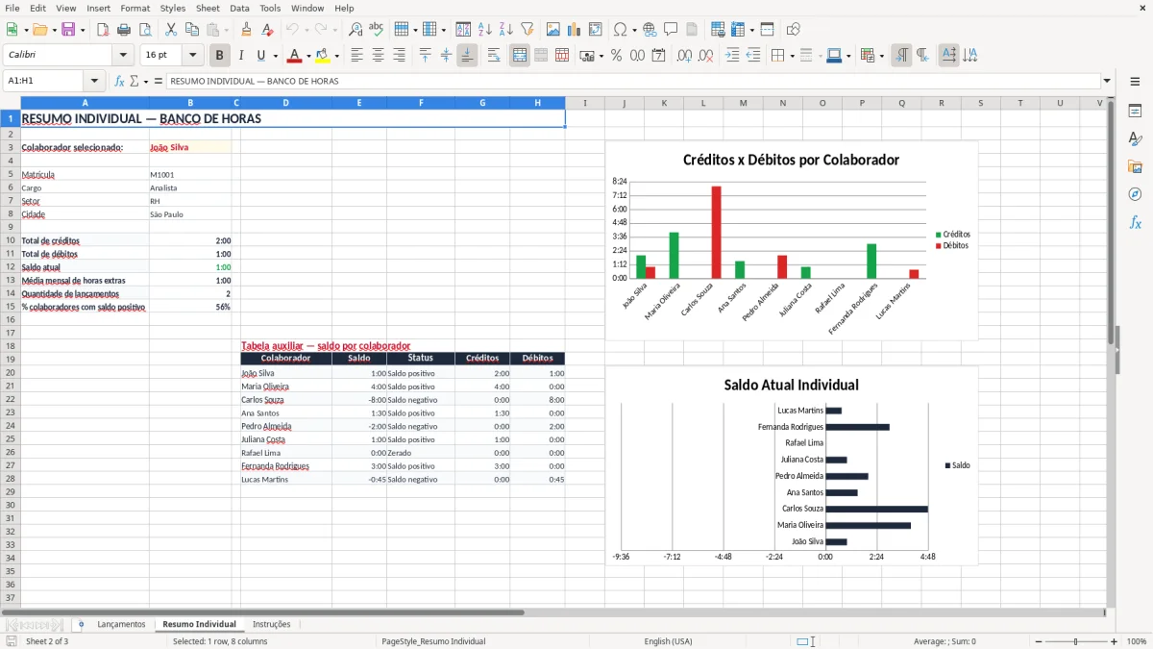Open the sidebar Styles panel icon

[x=1135, y=139]
